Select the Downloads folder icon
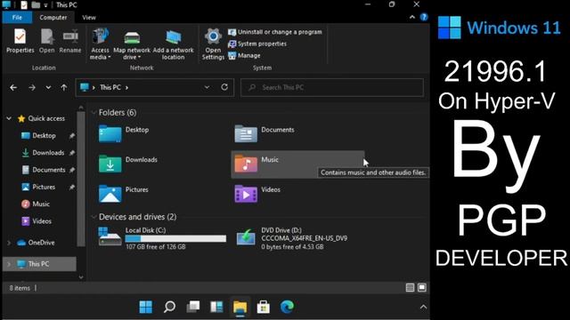Image resolution: width=570 pixels, height=320 pixels. point(110,164)
